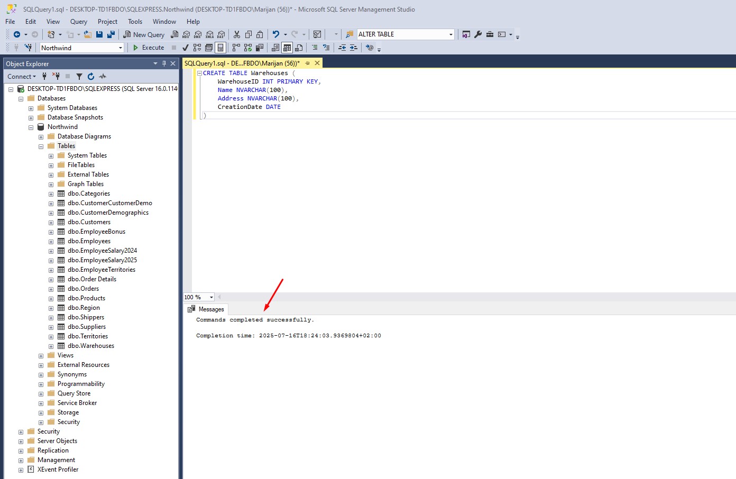Comment out selected lines icon
This screenshot has width=736, height=479.
tap(315, 48)
